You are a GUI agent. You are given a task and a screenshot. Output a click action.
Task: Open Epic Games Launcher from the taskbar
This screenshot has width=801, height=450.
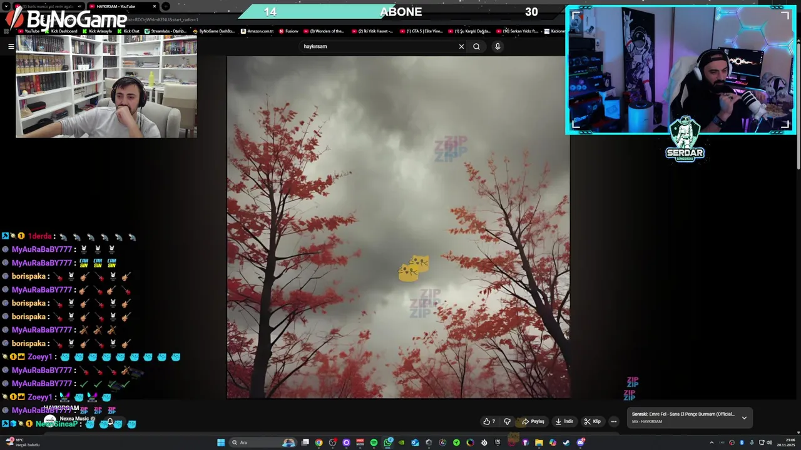(x=497, y=442)
